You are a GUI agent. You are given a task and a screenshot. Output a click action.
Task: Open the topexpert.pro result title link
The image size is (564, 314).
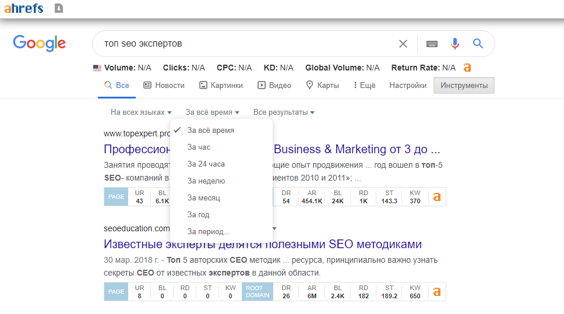tap(272, 149)
